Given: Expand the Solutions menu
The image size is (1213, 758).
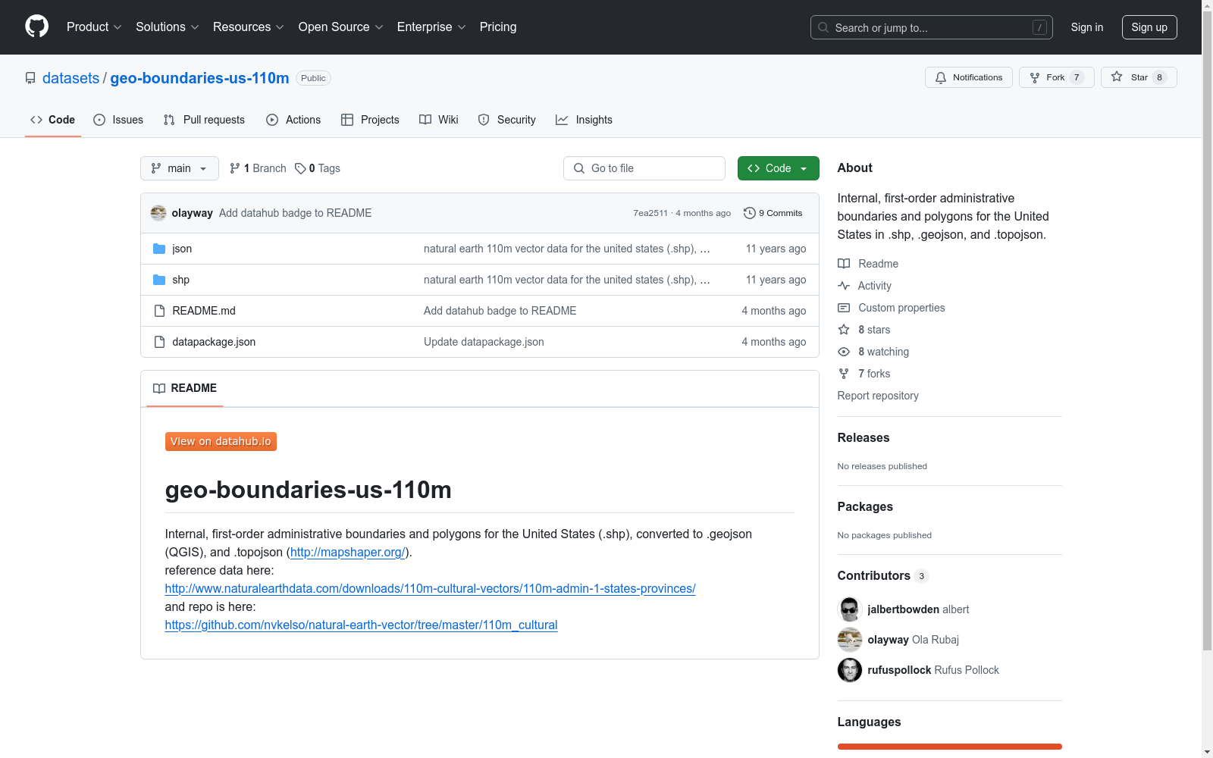Looking at the screenshot, I should (x=168, y=27).
